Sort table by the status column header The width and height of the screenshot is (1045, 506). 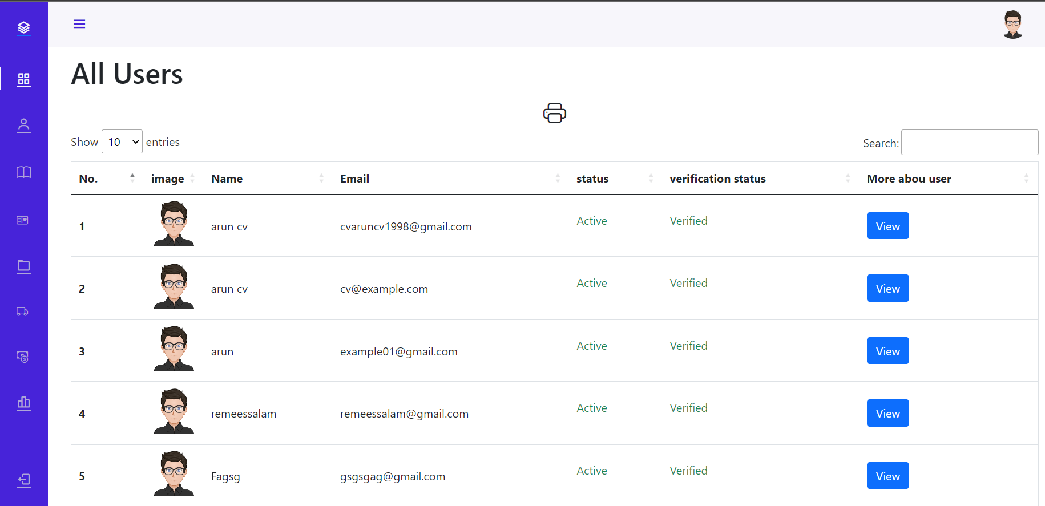click(615, 179)
